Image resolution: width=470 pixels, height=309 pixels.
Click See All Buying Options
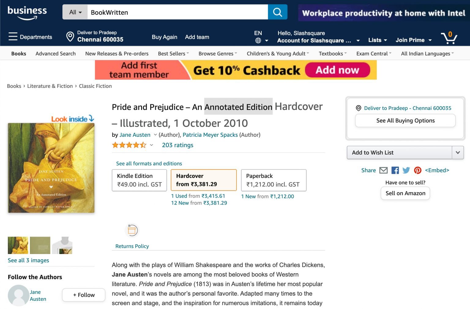pyautogui.click(x=405, y=120)
